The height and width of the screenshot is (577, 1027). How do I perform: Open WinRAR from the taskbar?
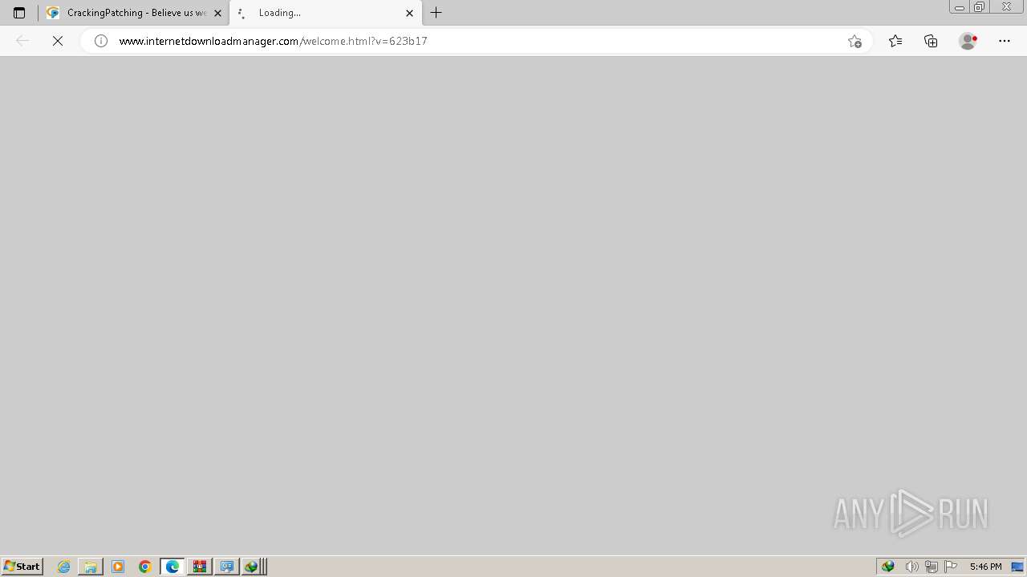click(x=200, y=567)
